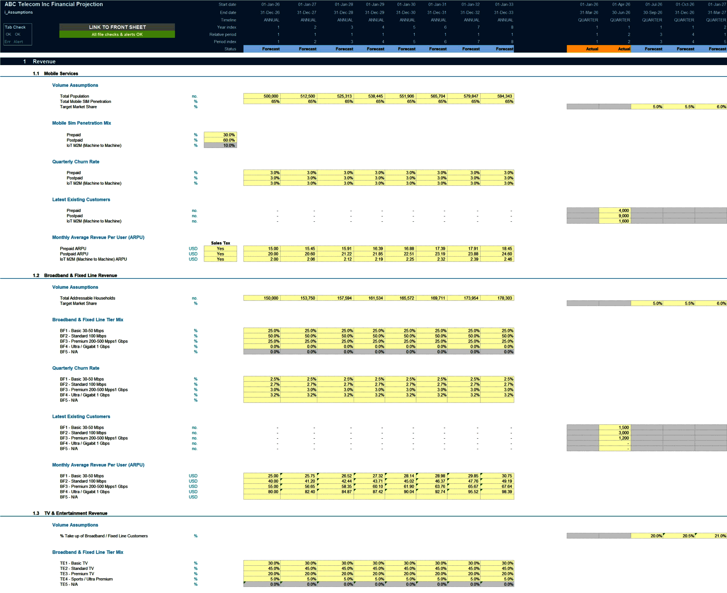Edit the Prepaid penetration mix 30.0% cell
Viewport: 727px width, 593px height.
click(220, 135)
